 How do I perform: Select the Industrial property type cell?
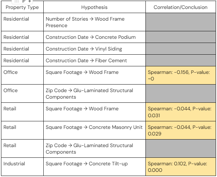[22, 164]
